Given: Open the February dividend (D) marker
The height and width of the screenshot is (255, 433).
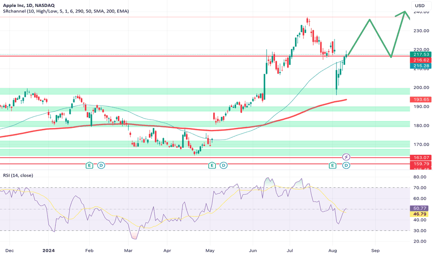Looking at the screenshot, I should click(x=101, y=166).
